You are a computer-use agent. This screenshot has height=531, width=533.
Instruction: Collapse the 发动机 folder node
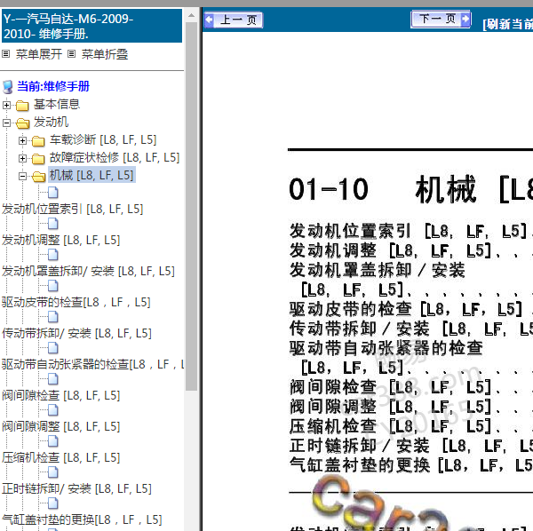tap(6, 123)
